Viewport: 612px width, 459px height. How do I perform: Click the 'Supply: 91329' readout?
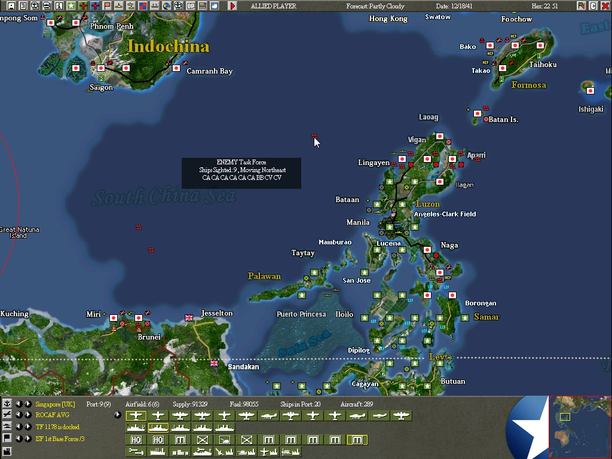190,404
